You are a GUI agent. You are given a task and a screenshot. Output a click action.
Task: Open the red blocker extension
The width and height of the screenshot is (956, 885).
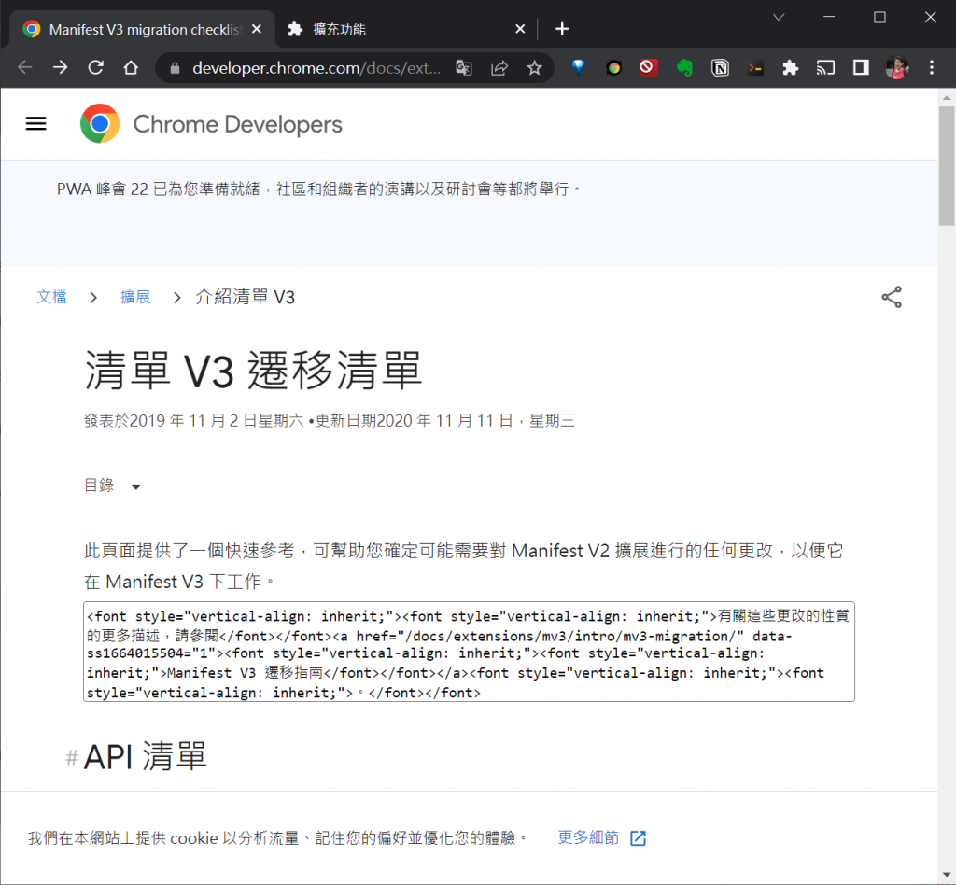point(649,67)
